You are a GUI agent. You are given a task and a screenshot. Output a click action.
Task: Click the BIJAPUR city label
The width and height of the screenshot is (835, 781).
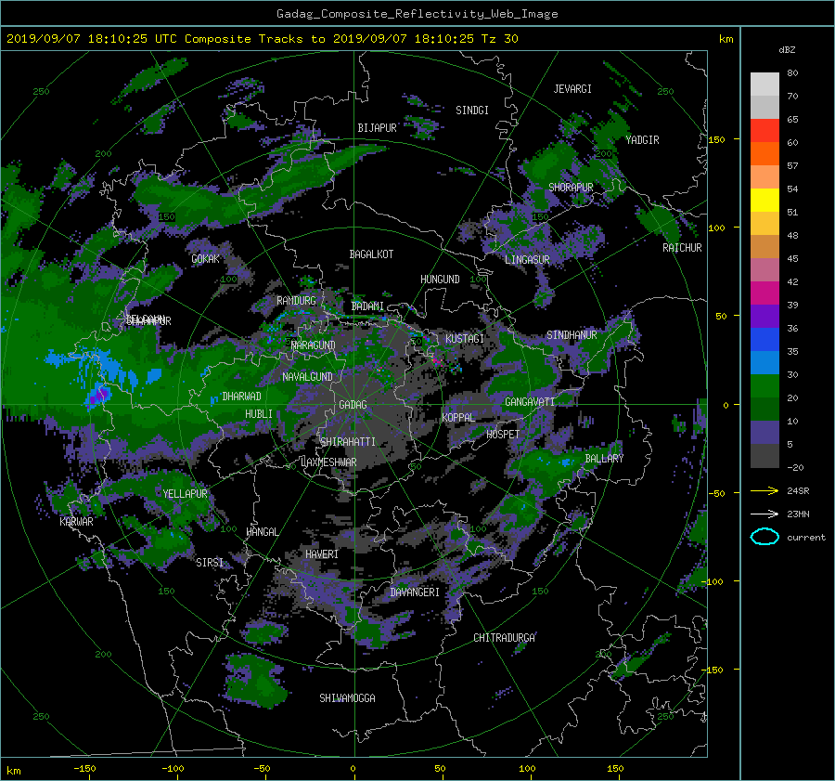(x=377, y=128)
